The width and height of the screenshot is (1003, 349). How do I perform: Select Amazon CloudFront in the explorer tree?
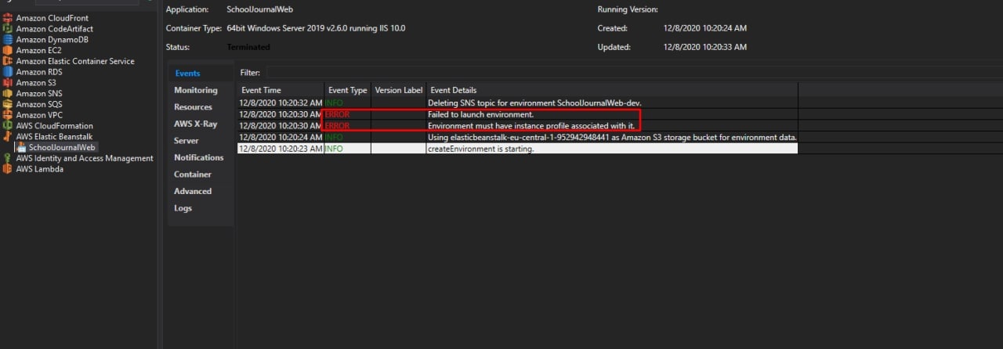tap(53, 18)
